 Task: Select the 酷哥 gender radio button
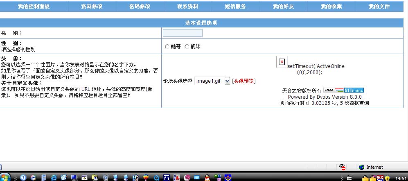(x=167, y=47)
